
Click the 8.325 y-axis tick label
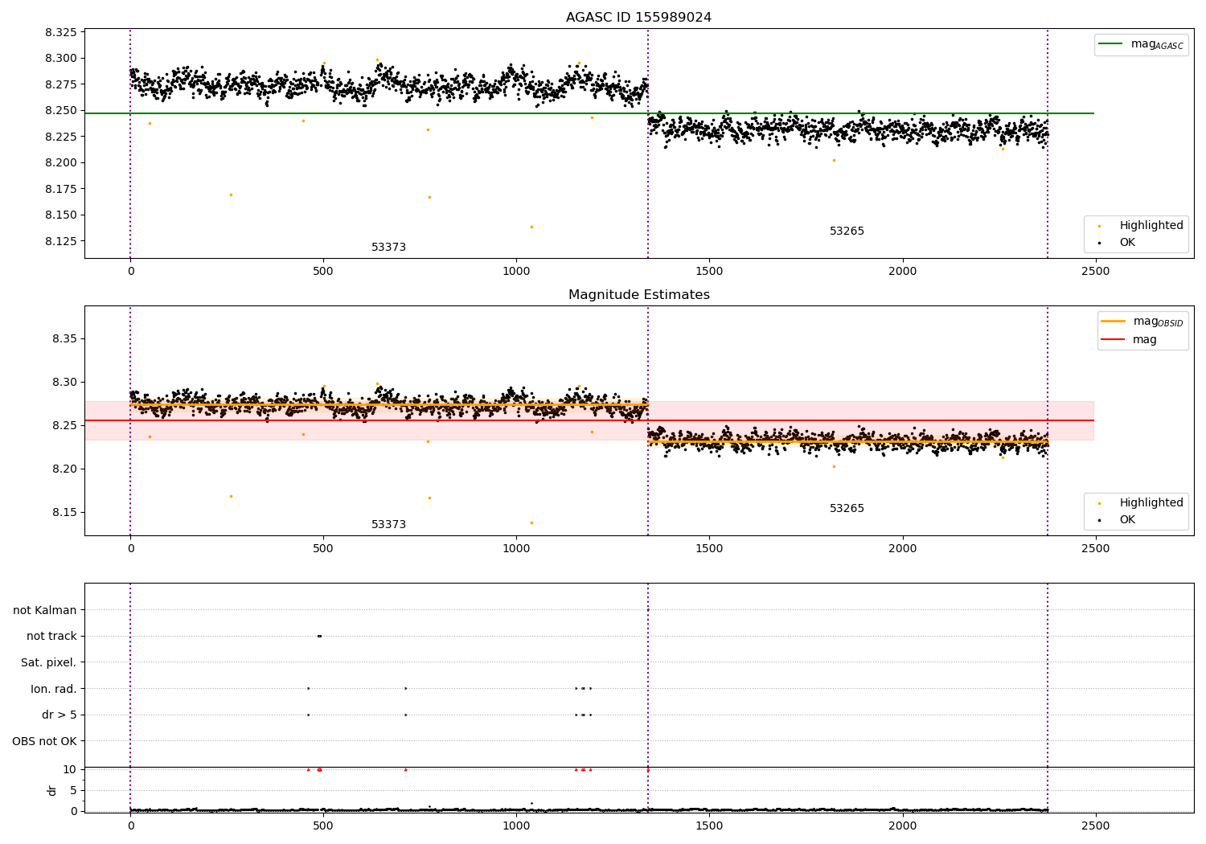(x=61, y=33)
